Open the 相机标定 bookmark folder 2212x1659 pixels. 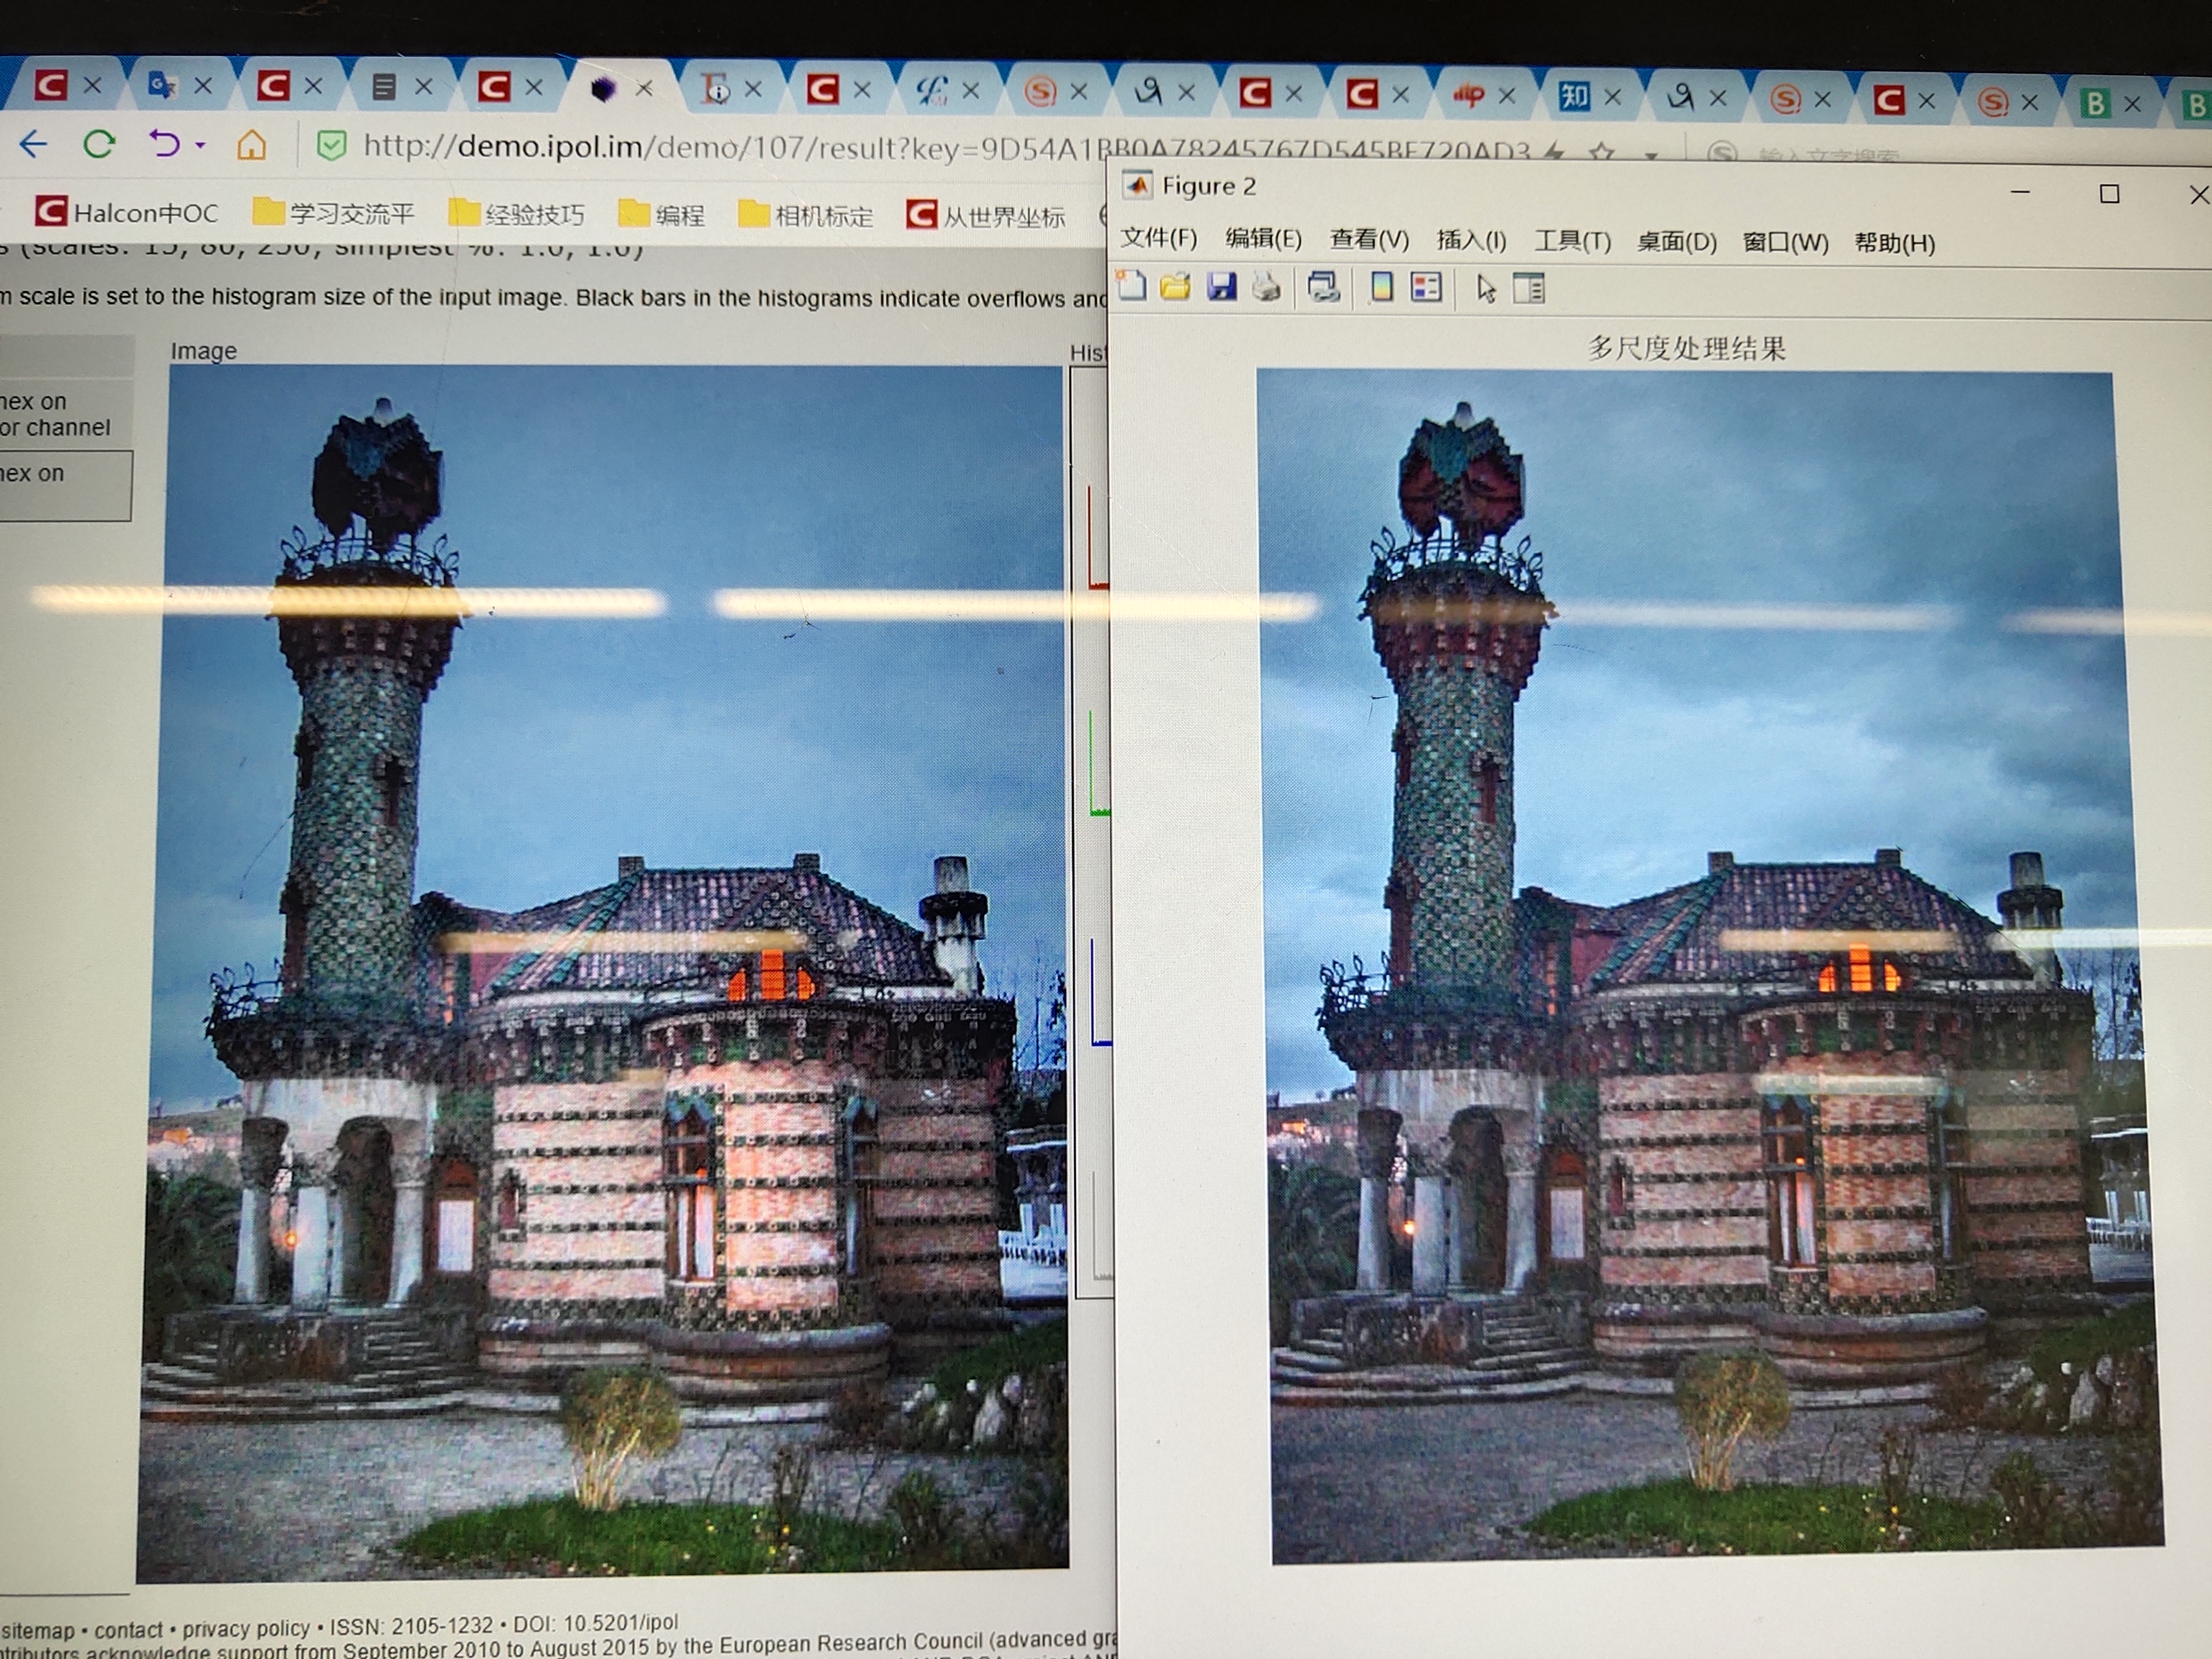(x=806, y=215)
